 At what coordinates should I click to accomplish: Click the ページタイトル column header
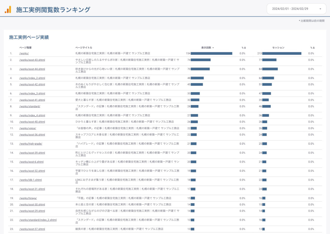point(84,48)
